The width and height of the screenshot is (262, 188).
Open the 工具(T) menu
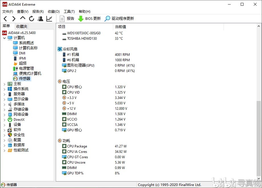[x=69, y=12]
